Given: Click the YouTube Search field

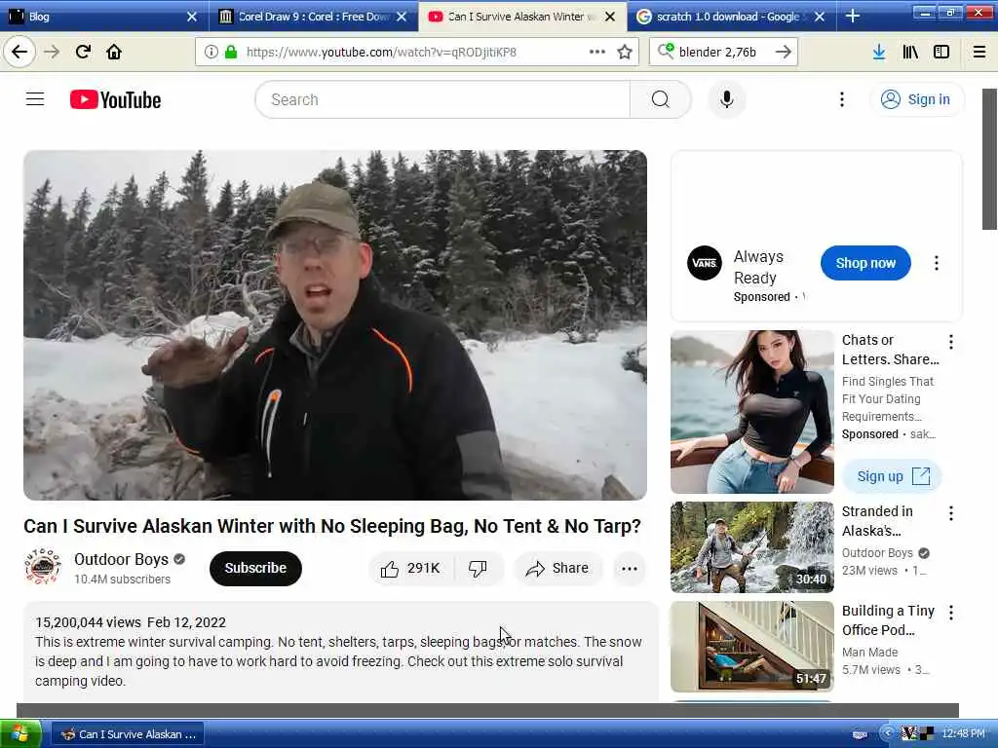Looking at the screenshot, I should [443, 100].
